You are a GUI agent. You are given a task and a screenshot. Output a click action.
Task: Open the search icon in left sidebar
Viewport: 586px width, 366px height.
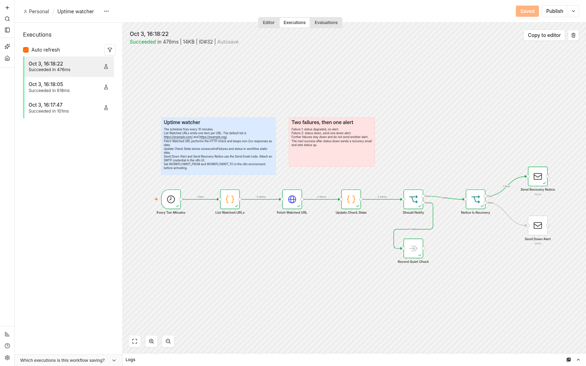(x=7, y=19)
